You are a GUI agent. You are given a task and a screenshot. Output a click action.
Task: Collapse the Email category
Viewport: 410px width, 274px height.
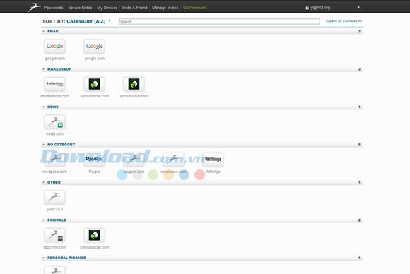43,31
